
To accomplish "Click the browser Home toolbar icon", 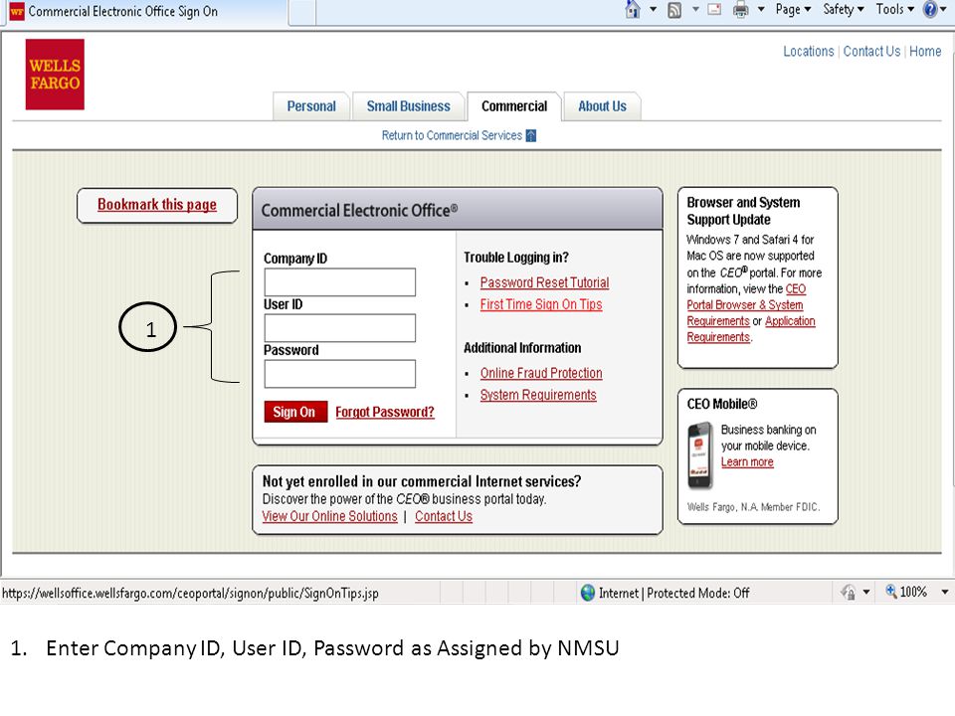I will click(633, 9).
